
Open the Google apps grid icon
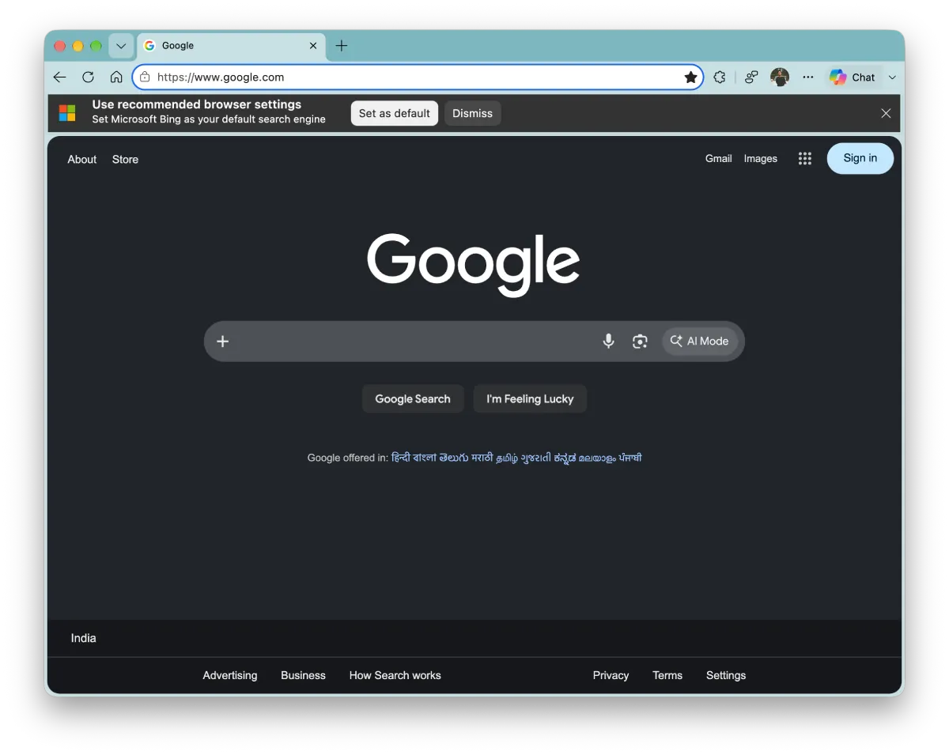tap(805, 158)
